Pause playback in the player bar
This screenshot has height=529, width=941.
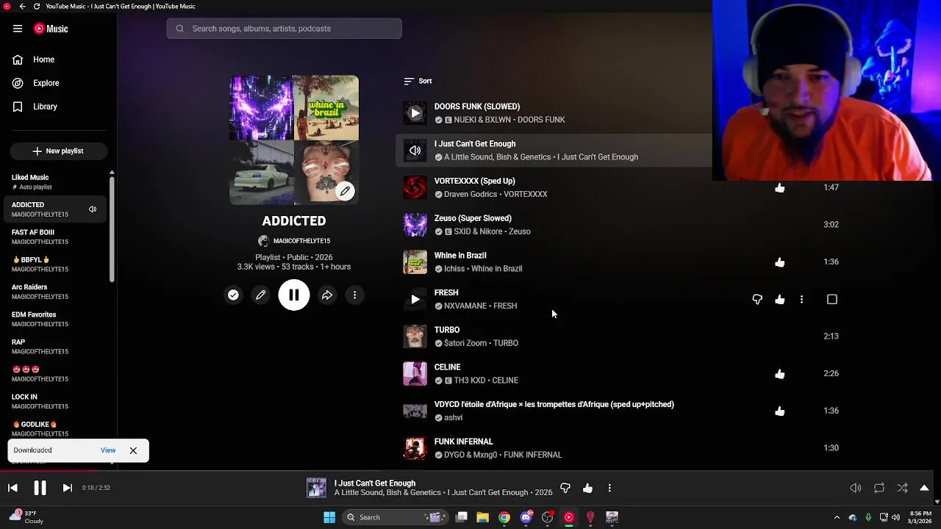[x=40, y=488]
